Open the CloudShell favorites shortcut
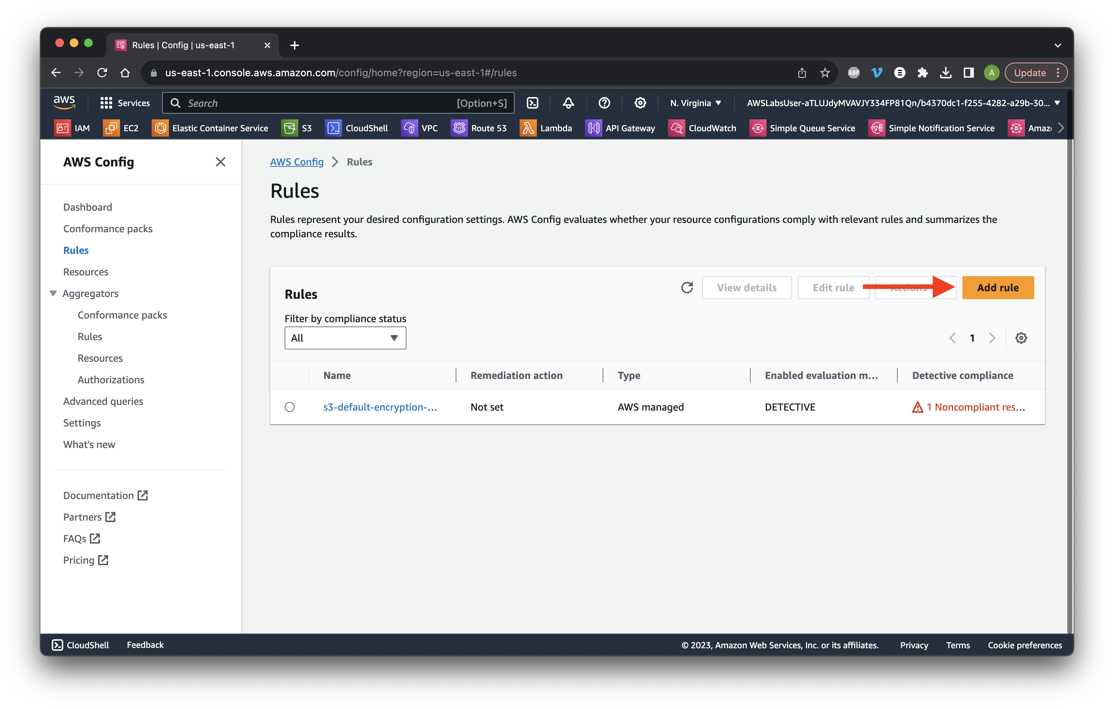The width and height of the screenshot is (1114, 709). [357, 128]
